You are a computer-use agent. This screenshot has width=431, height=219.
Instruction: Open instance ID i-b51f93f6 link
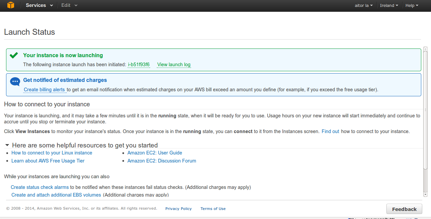coord(139,65)
